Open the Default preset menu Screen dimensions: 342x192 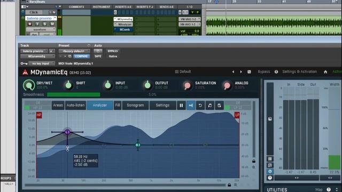(x=183, y=71)
